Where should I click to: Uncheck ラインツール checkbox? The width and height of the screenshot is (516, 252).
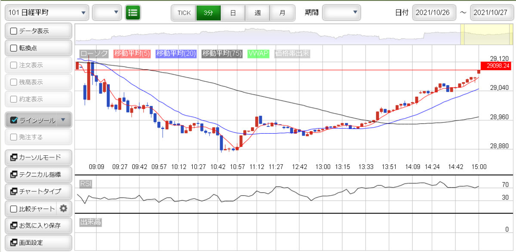(x=13, y=120)
